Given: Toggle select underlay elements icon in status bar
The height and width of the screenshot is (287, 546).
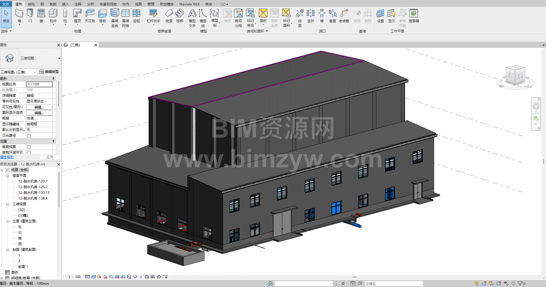Looking at the screenshot, I should coord(484,284).
